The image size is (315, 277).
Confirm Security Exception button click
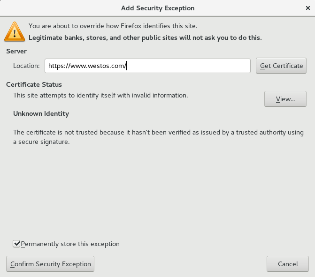coord(50,264)
